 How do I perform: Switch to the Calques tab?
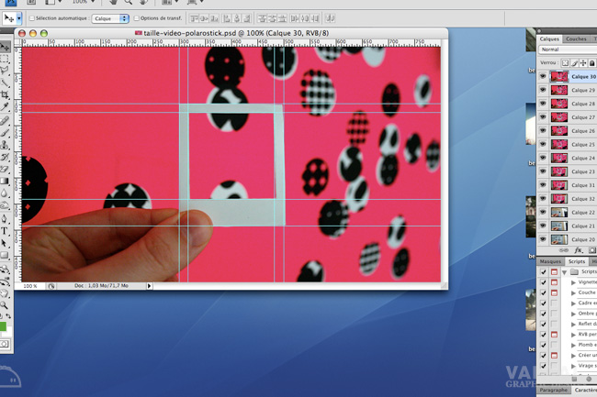point(549,39)
